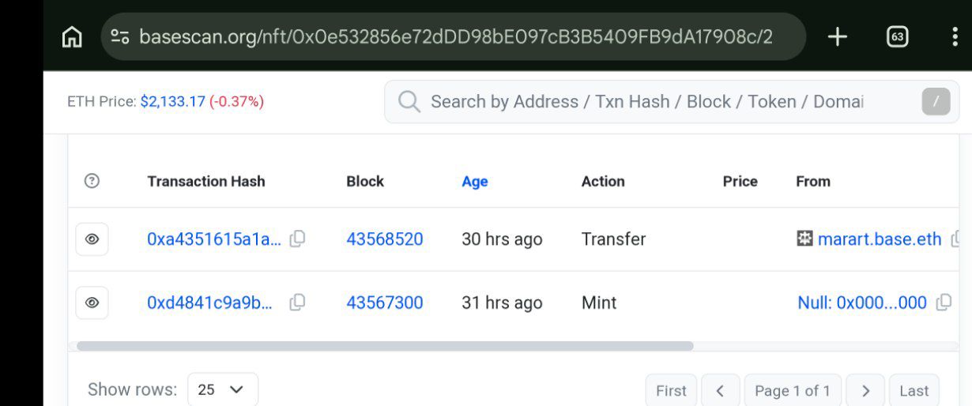Tap the browser home icon

(72, 37)
